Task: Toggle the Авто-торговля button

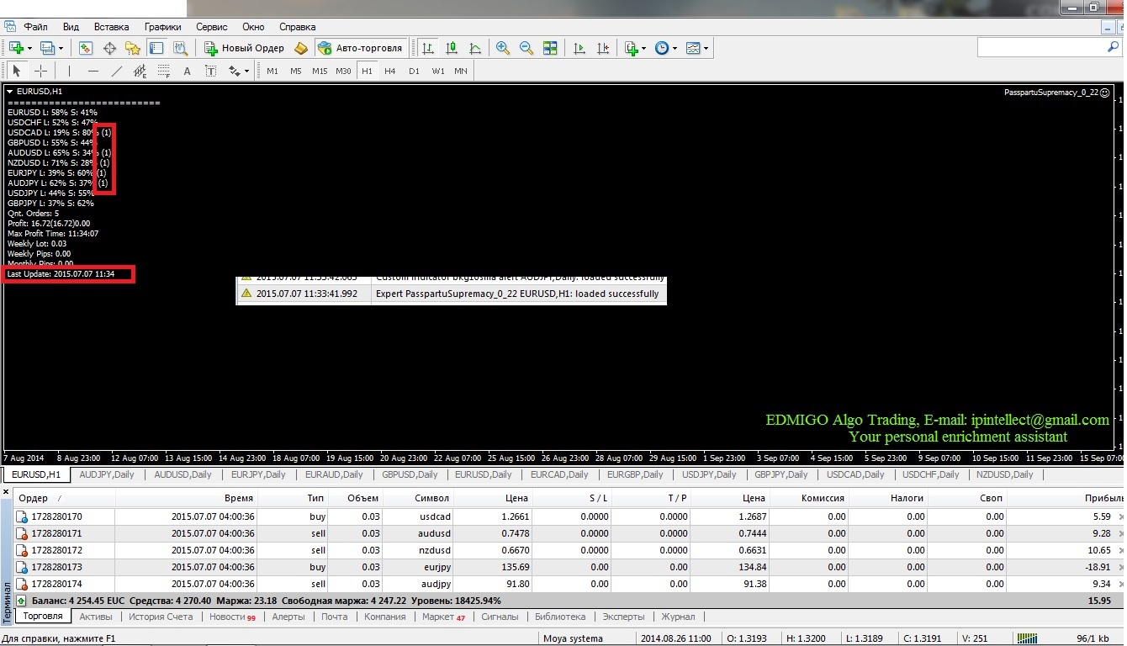Action: [x=361, y=48]
